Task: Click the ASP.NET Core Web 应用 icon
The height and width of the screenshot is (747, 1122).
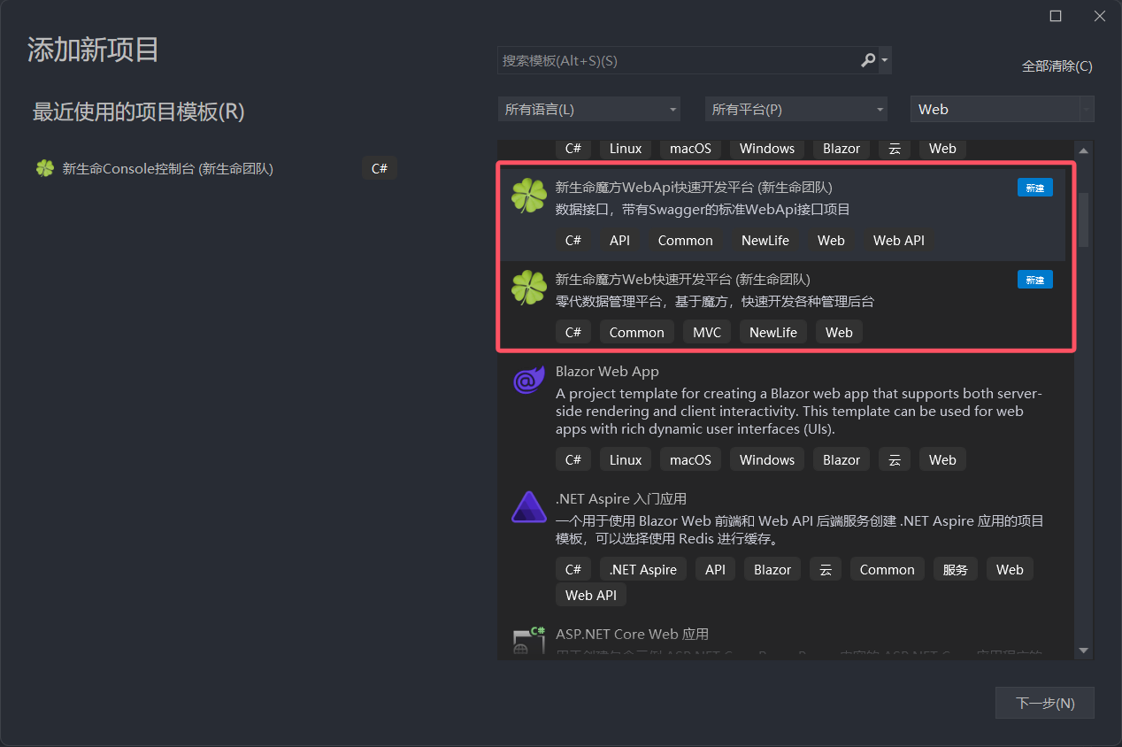Action: (529, 641)
